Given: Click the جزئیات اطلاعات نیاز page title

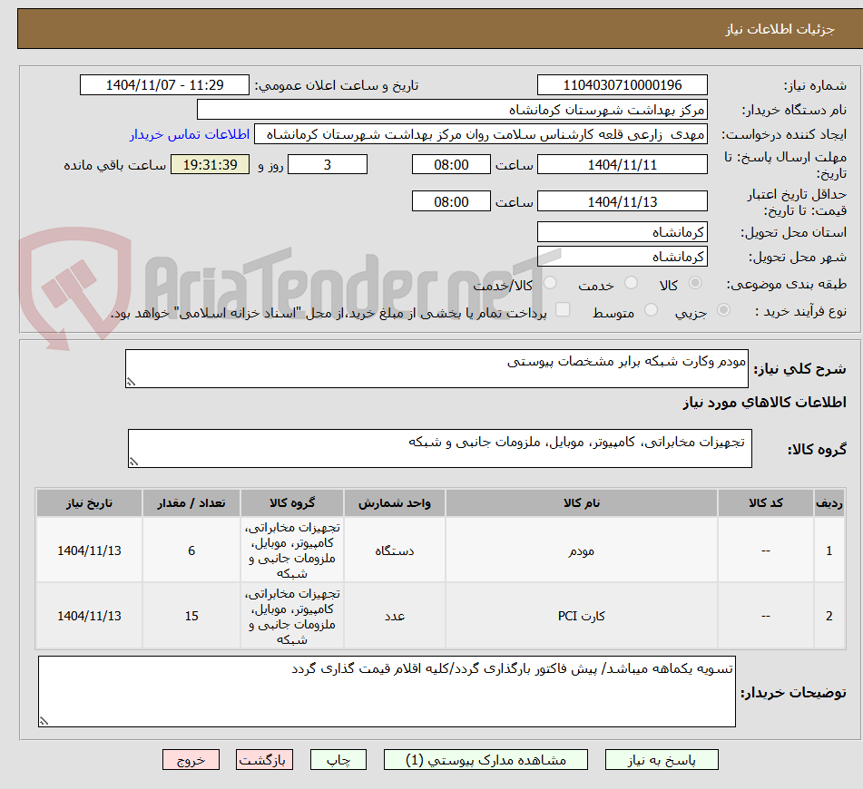Looking at the screenshot, I should [780, 29].
